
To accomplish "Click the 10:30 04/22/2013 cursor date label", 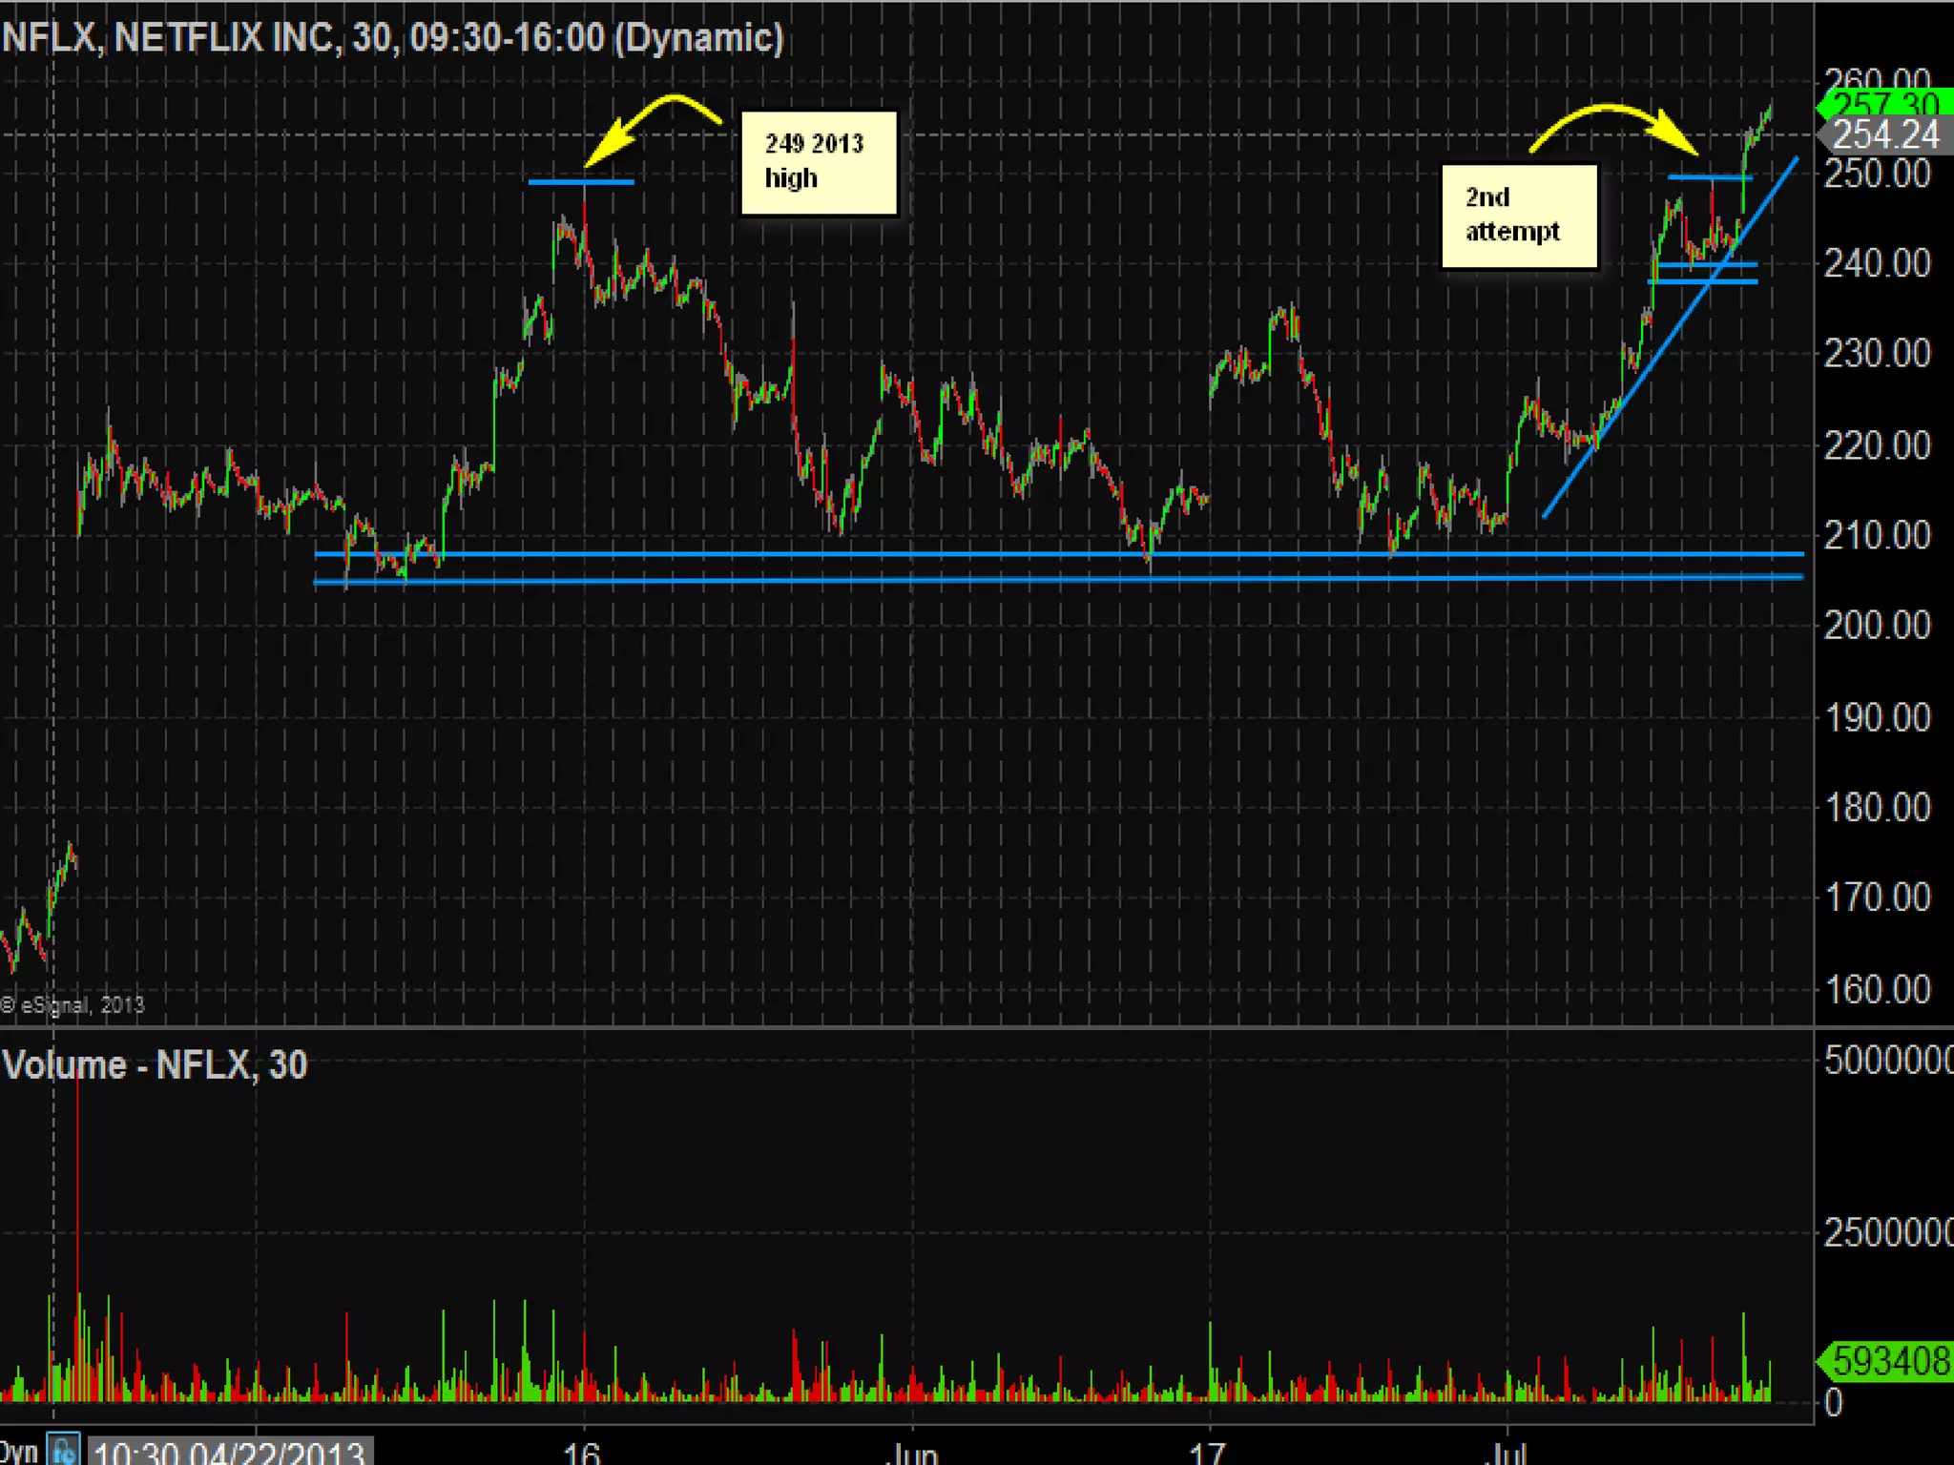I will [x=229, y=1453].
